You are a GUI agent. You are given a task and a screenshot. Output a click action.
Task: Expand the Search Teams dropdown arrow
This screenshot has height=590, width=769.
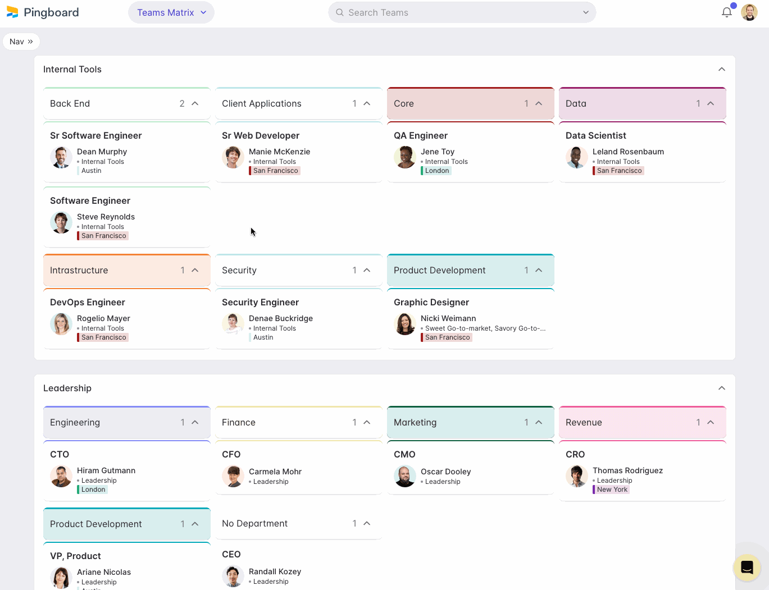[586, 12]
